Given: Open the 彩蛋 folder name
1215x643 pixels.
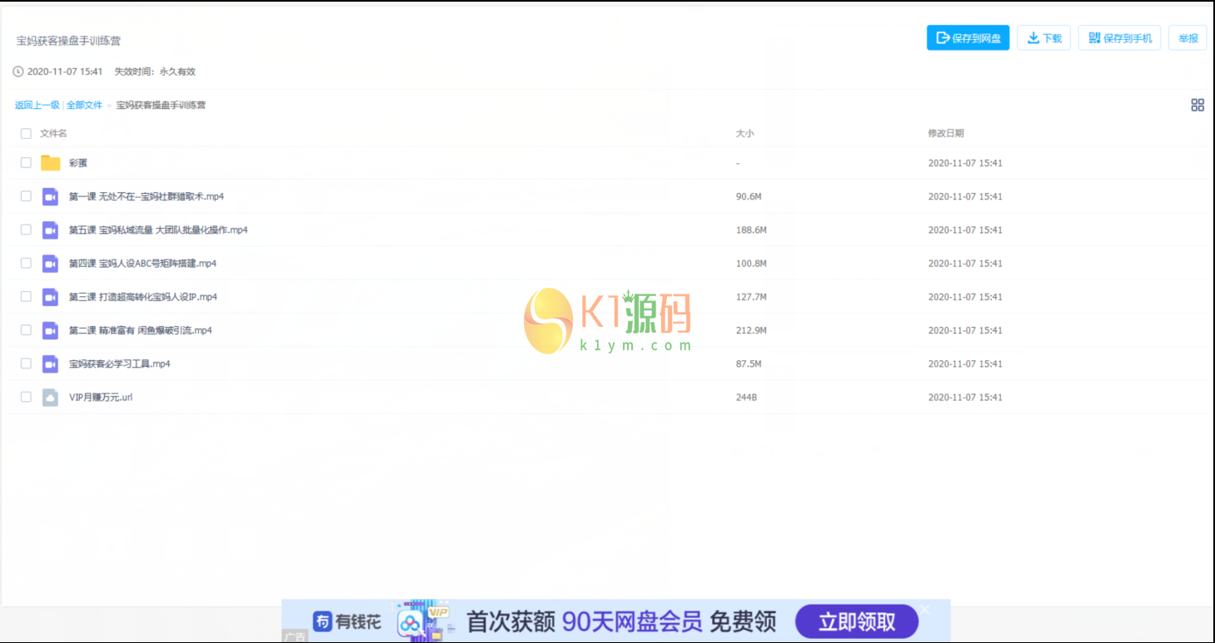Looking at the screenshot, I should pyautogui.click(x=78, y=163).
